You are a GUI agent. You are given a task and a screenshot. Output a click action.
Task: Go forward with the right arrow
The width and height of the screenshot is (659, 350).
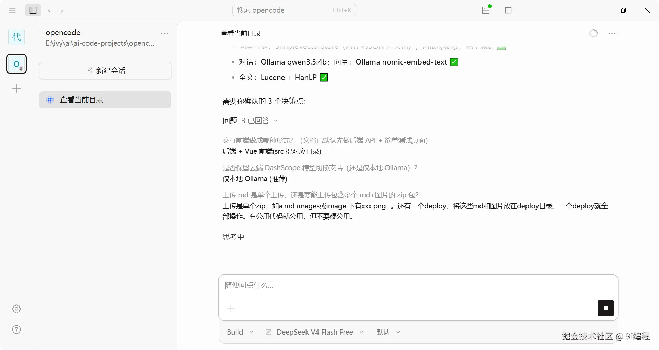(62, 10)
